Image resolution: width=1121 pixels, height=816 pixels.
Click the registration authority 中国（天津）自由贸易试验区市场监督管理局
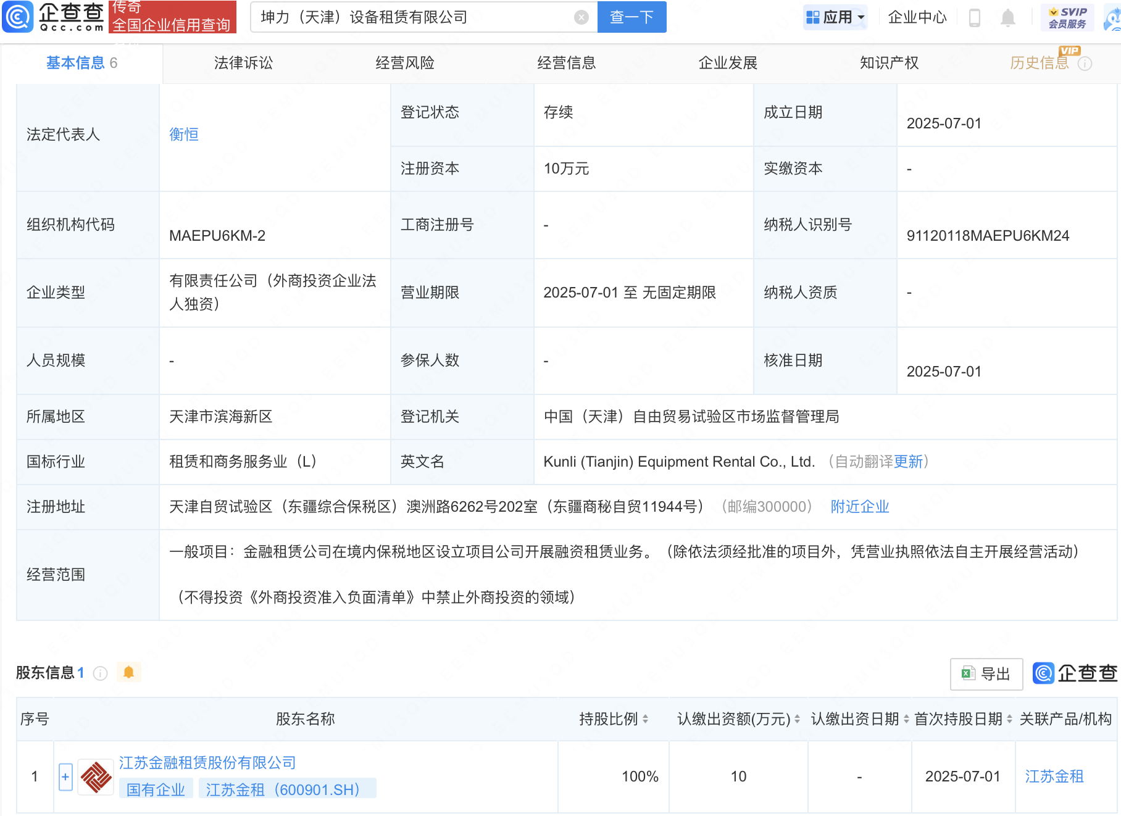(691, 417)
